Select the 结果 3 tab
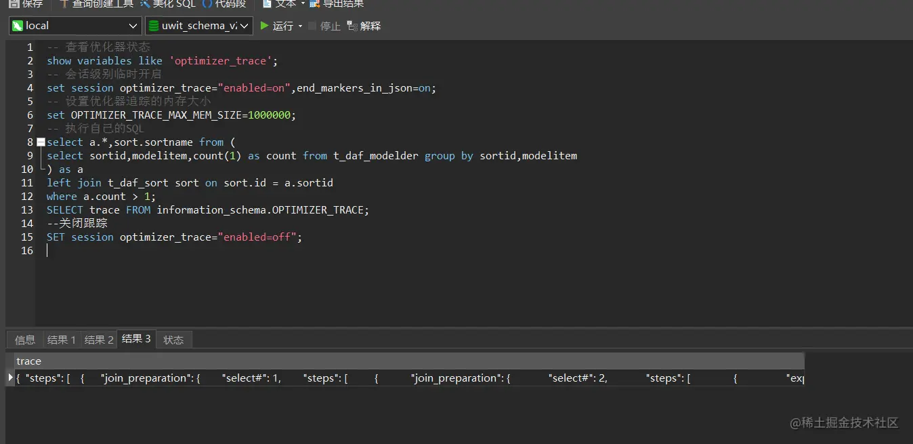 (136, 339)
